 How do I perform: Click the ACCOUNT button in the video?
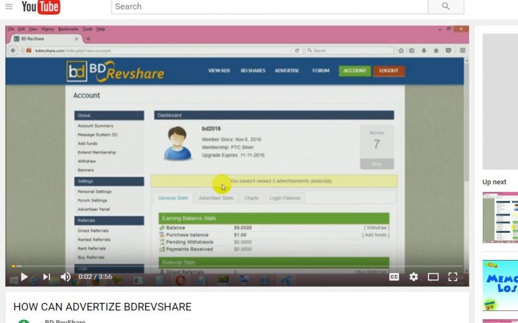click(354, 71)
